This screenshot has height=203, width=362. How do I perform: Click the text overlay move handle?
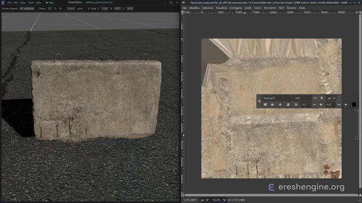click(259, 101)
